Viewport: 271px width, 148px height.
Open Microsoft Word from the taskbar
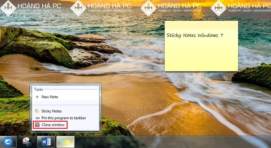pos(46,142)
